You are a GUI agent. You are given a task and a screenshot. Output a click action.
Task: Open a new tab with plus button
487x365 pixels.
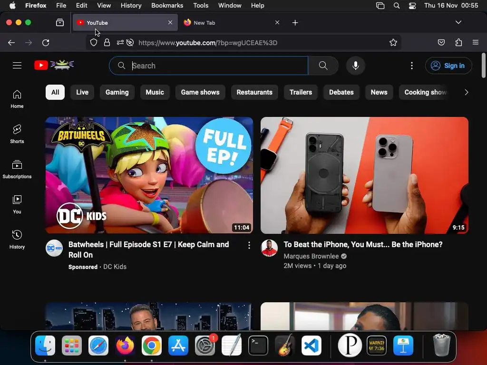coord(295,22)
